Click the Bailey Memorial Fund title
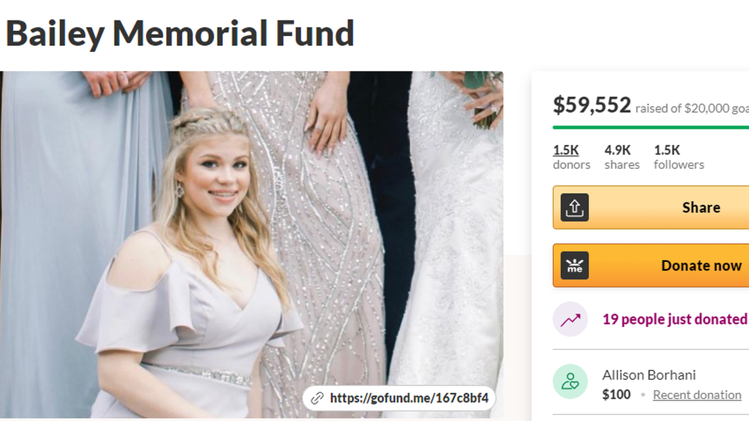The image size is (749, 421). click(x=179, y=33)
